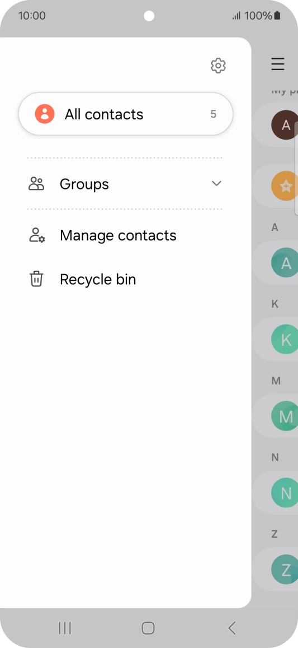Tap the Back navigation button
298x648 pixels.
[x=232, y=628]
